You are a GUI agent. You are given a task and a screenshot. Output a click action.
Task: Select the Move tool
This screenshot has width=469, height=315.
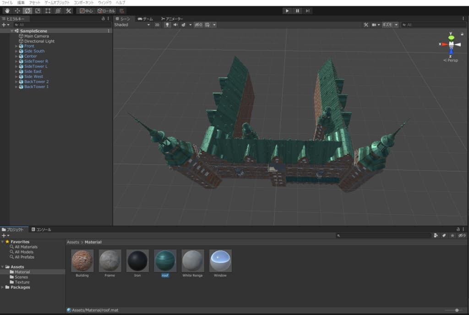17,11
